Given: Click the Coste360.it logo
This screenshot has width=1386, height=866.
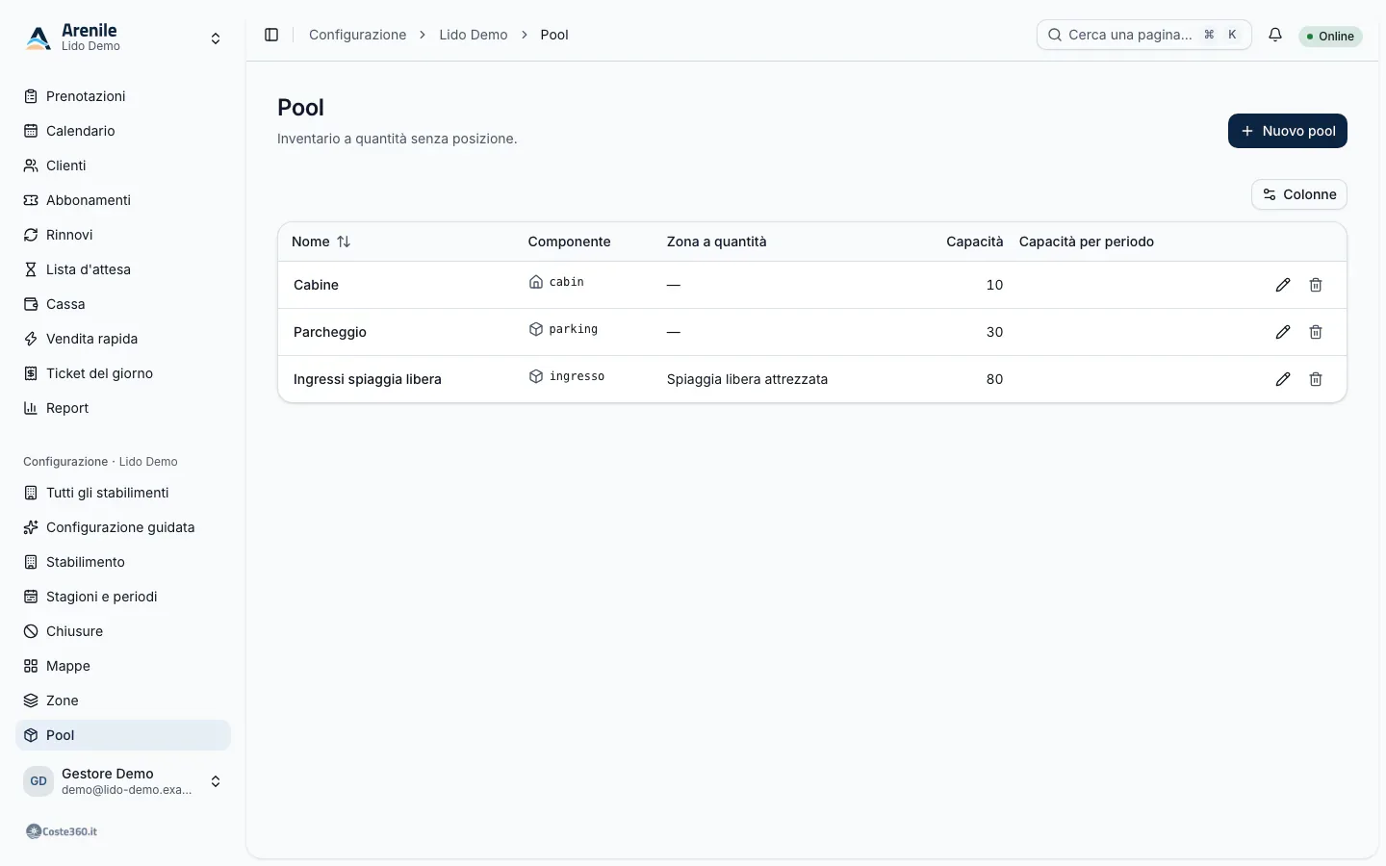Looking at the screenshot, I should [x=62, y=831].
